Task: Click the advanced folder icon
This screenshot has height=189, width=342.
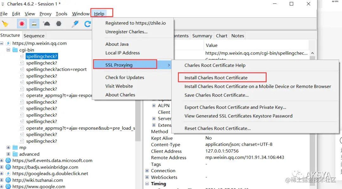Action: click(x=15, y=154)
